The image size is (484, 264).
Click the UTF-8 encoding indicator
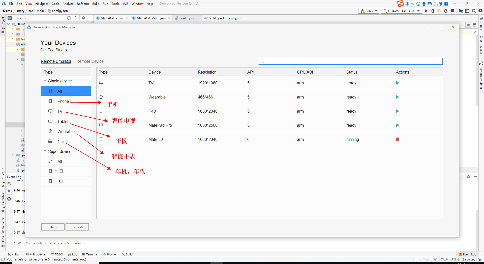pos(455,259)
